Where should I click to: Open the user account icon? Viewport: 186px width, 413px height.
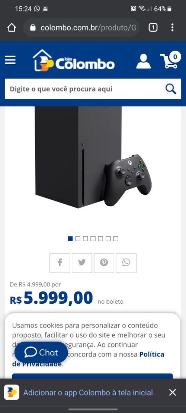(x=143, y=61)
